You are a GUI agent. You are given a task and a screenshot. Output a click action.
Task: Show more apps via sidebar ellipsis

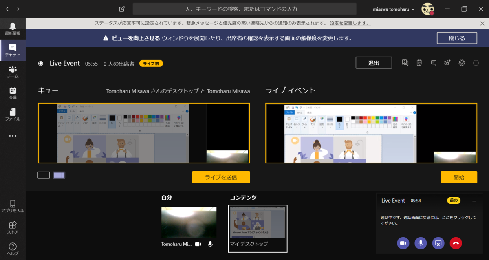(13, 136)
